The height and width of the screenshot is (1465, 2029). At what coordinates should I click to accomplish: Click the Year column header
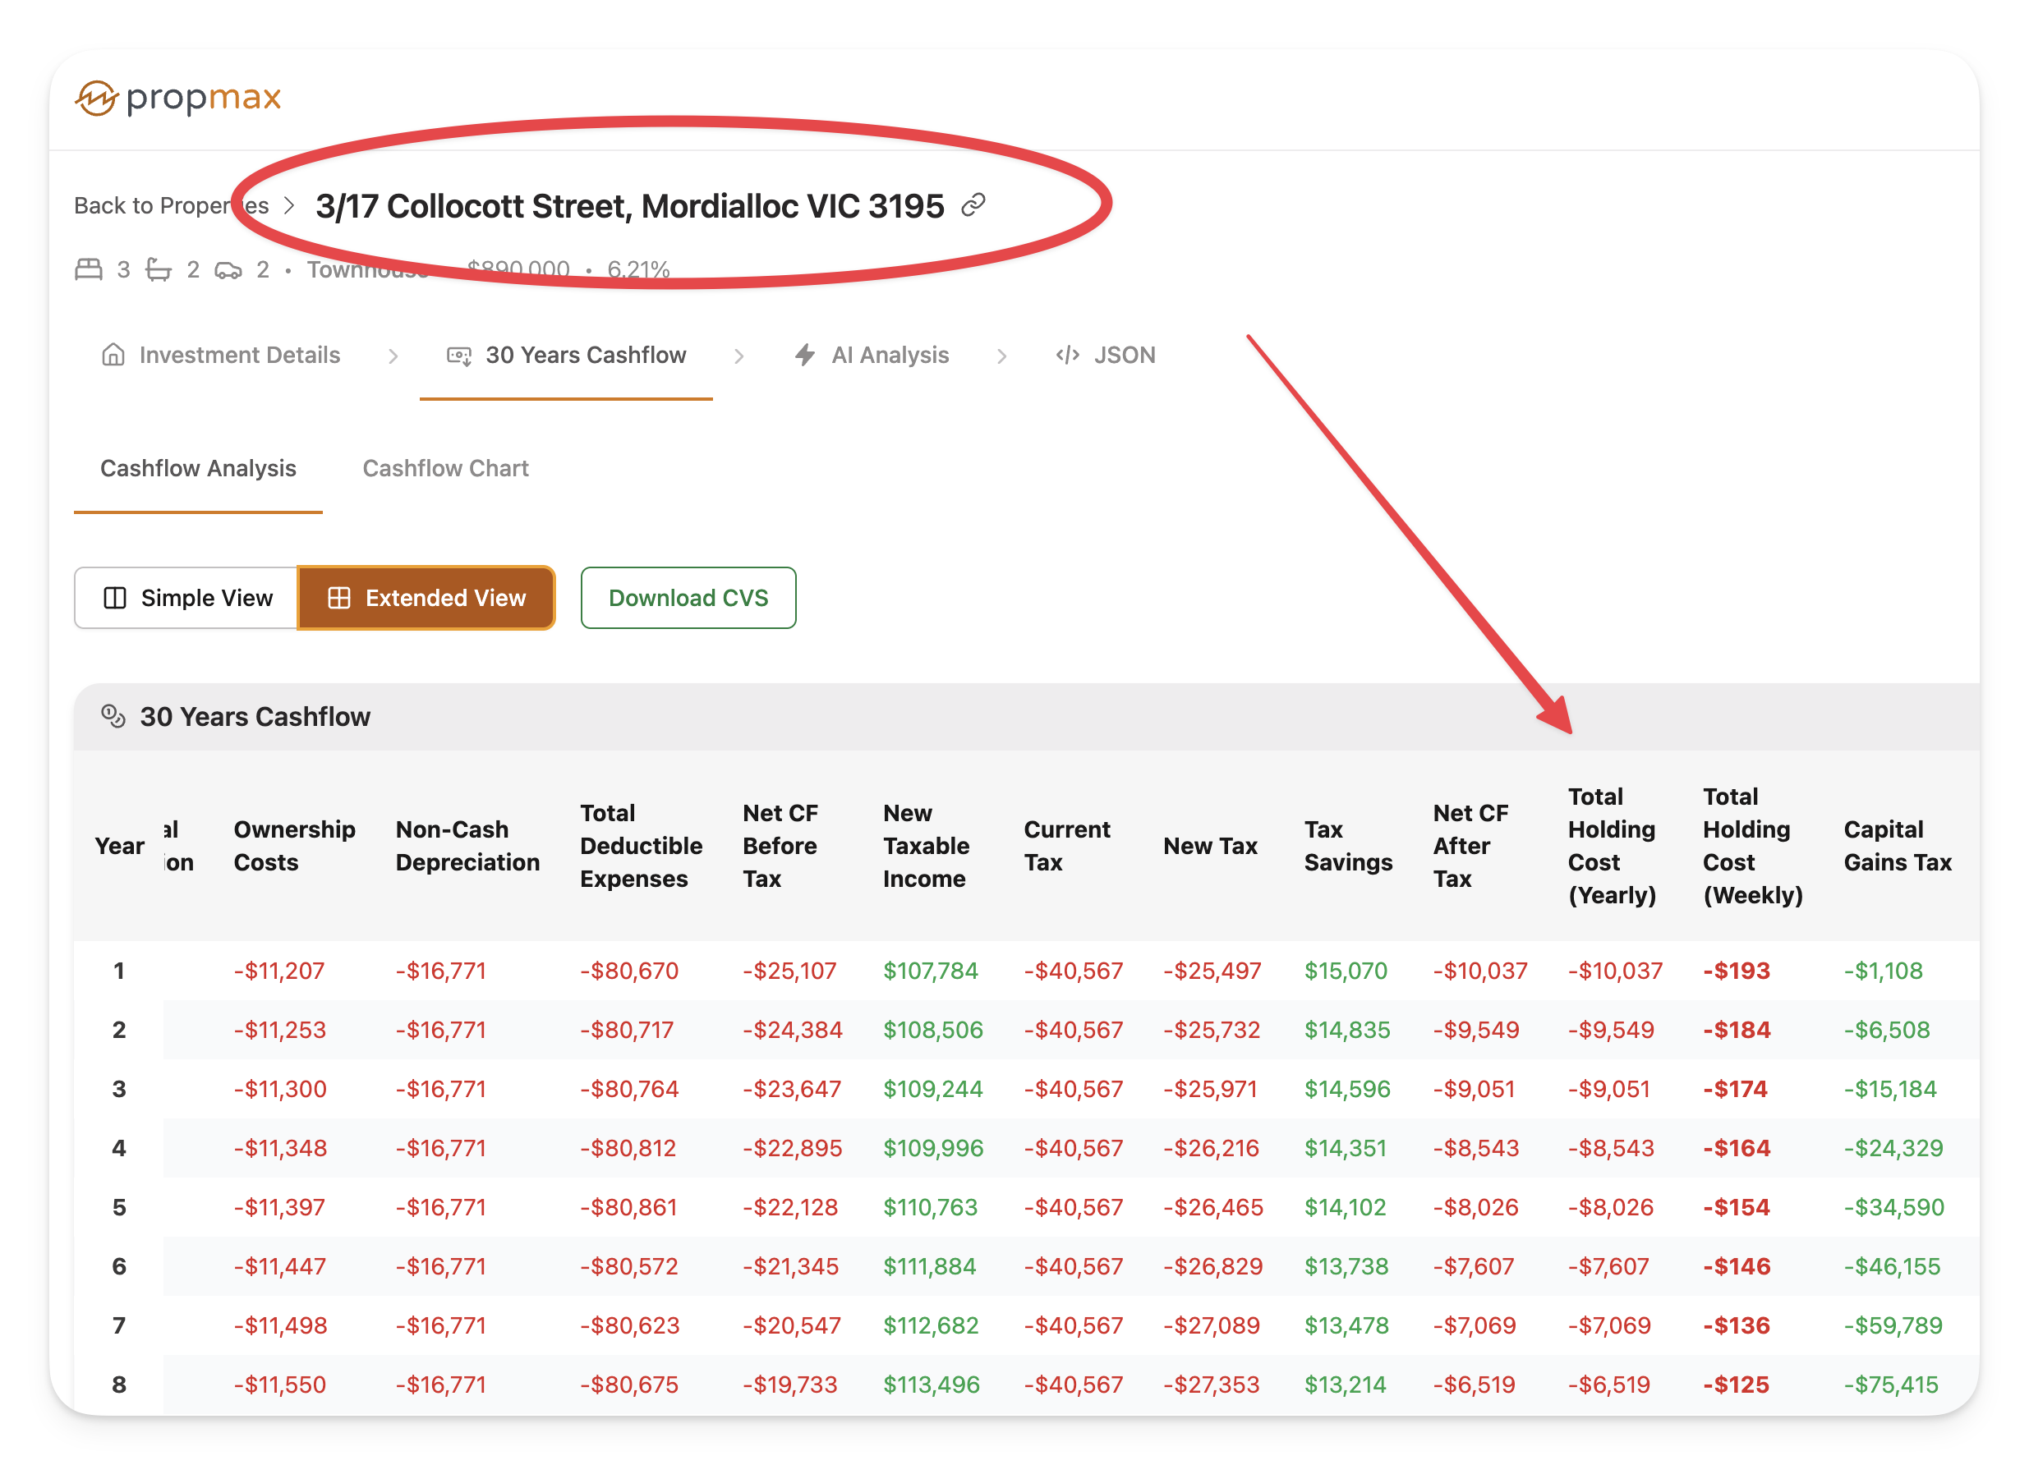pos(119,846)
